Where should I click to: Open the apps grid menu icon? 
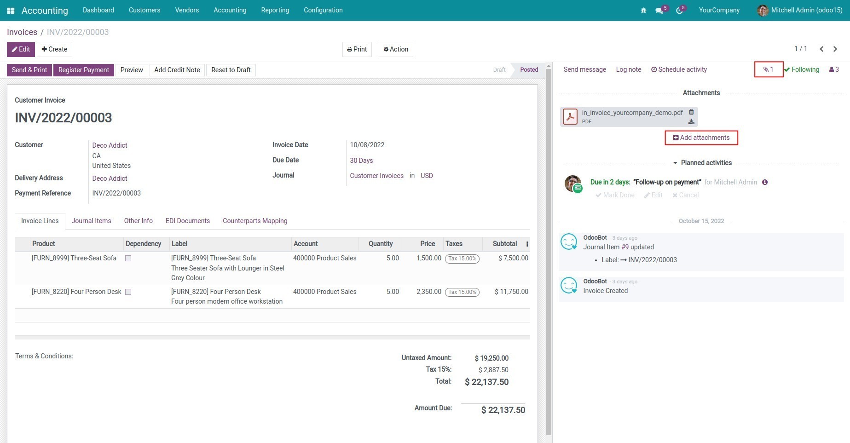pos(11,10)
